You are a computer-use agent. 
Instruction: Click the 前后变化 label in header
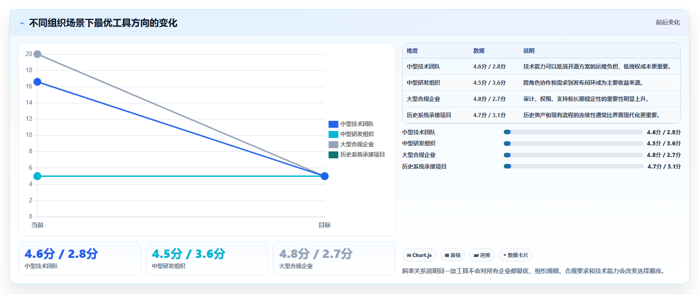(x=668, y=22)
